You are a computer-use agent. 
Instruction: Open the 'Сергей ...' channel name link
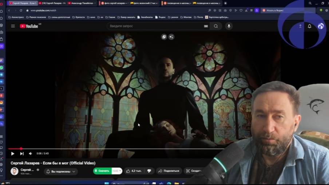point(27,170)
